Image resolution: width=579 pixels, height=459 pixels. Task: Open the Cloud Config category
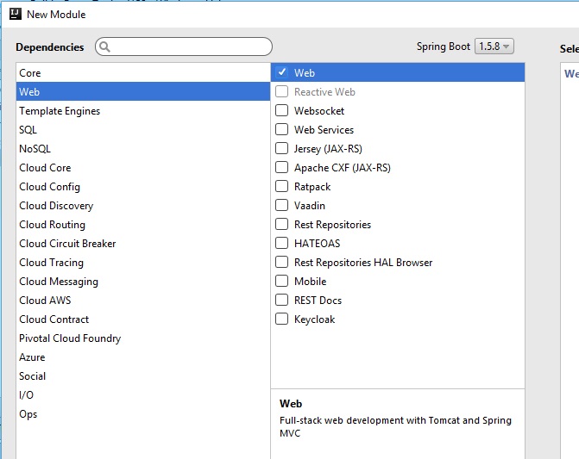coord(143,186)
